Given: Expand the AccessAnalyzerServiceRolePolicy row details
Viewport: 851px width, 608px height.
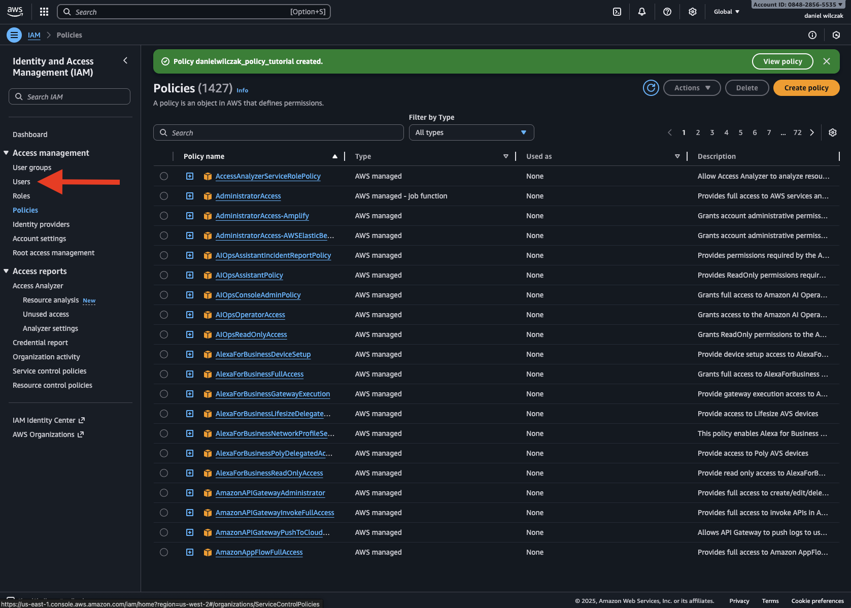Looking at the screenshot, I should tap(190, 176).
